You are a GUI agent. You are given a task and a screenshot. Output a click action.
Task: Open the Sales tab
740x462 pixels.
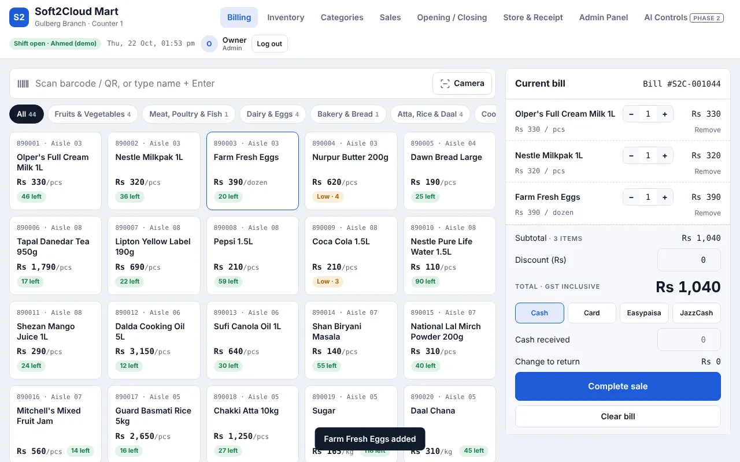(x=390, y=17)
